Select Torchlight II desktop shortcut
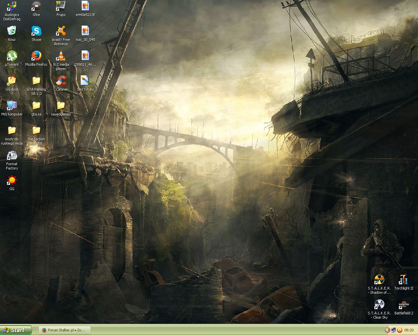The height and width of the screenshot is (335, 418). click(404, 282)
